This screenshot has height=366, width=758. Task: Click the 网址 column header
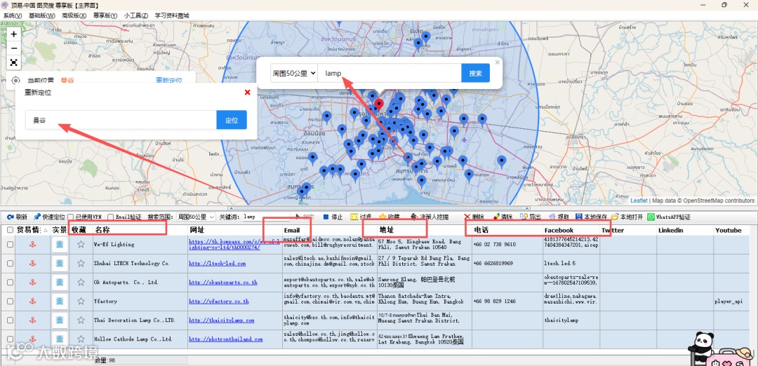click(235, 230)
